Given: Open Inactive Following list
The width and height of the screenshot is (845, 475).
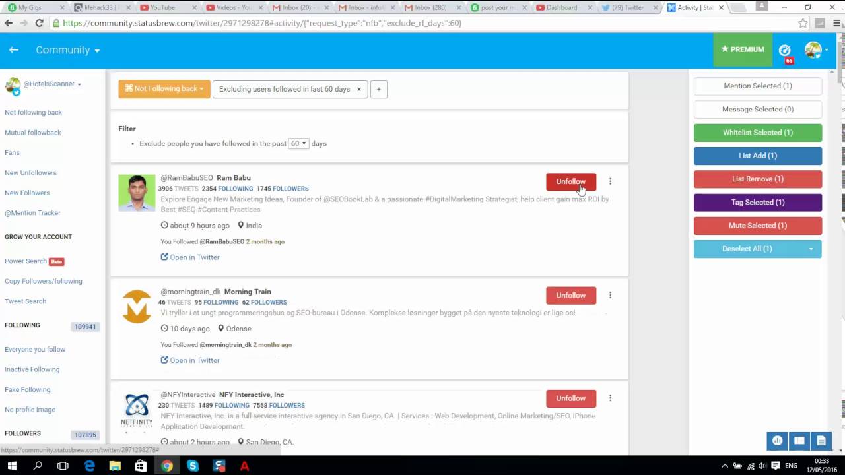Looking at the screenshot, I should tap(32, 369).
